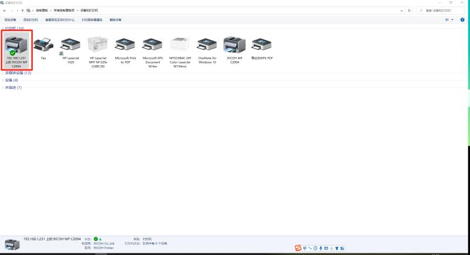Toggle the 中 Chinese input mode
Screen dimensions: 470x255
(x=305, y=248)
